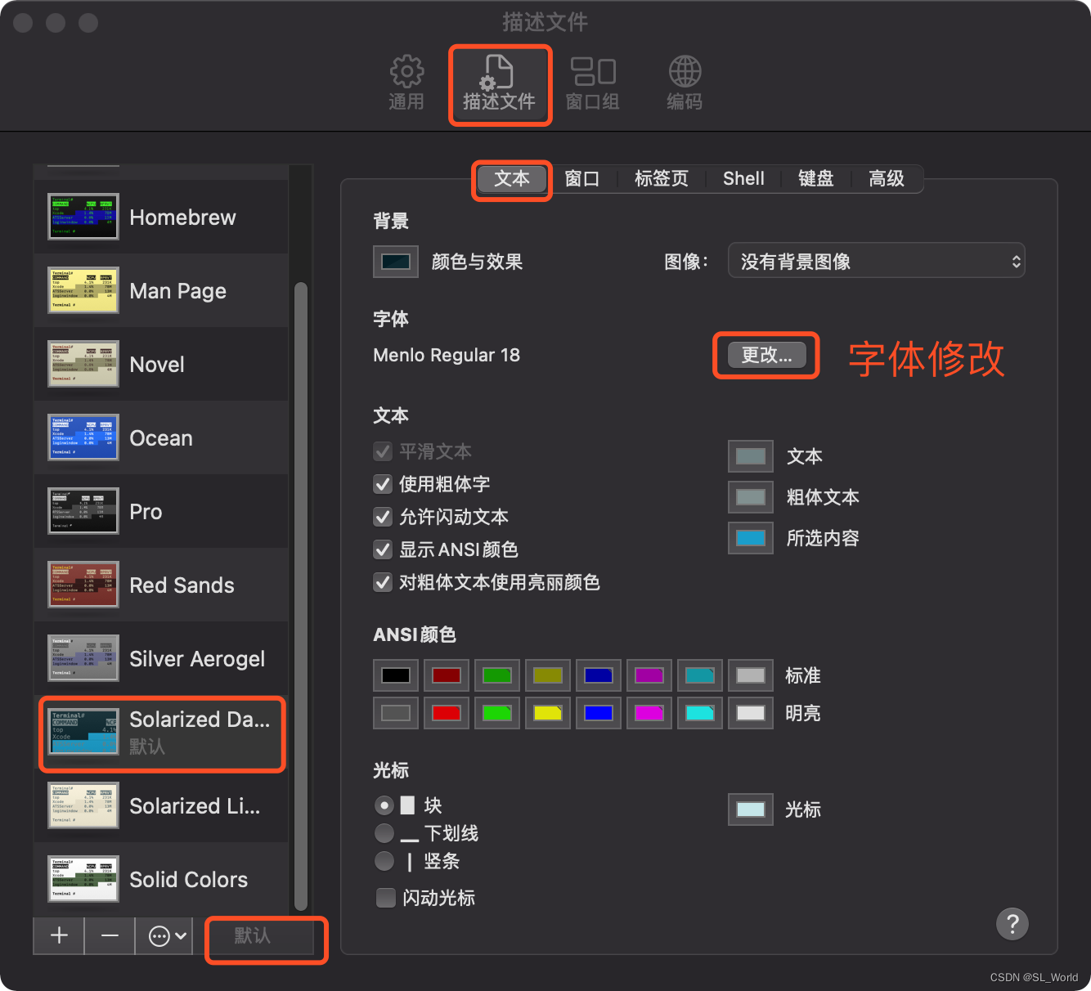Image resolution: width=1091 pixels, height=991 pixels.
Task: Select the 下划线 cursor style
Action: pyautogui.click(x=384, y=833)
